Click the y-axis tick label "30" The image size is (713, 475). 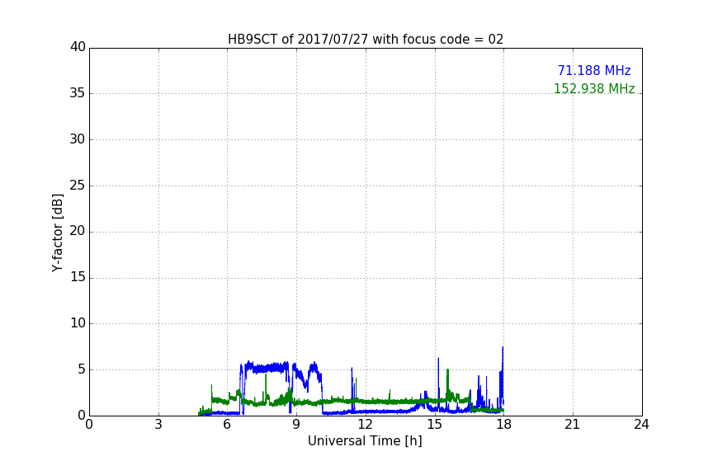tap(78, 139)
